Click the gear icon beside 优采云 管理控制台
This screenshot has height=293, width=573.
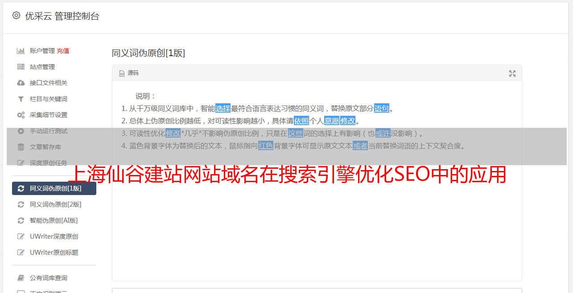coord(16,16)
